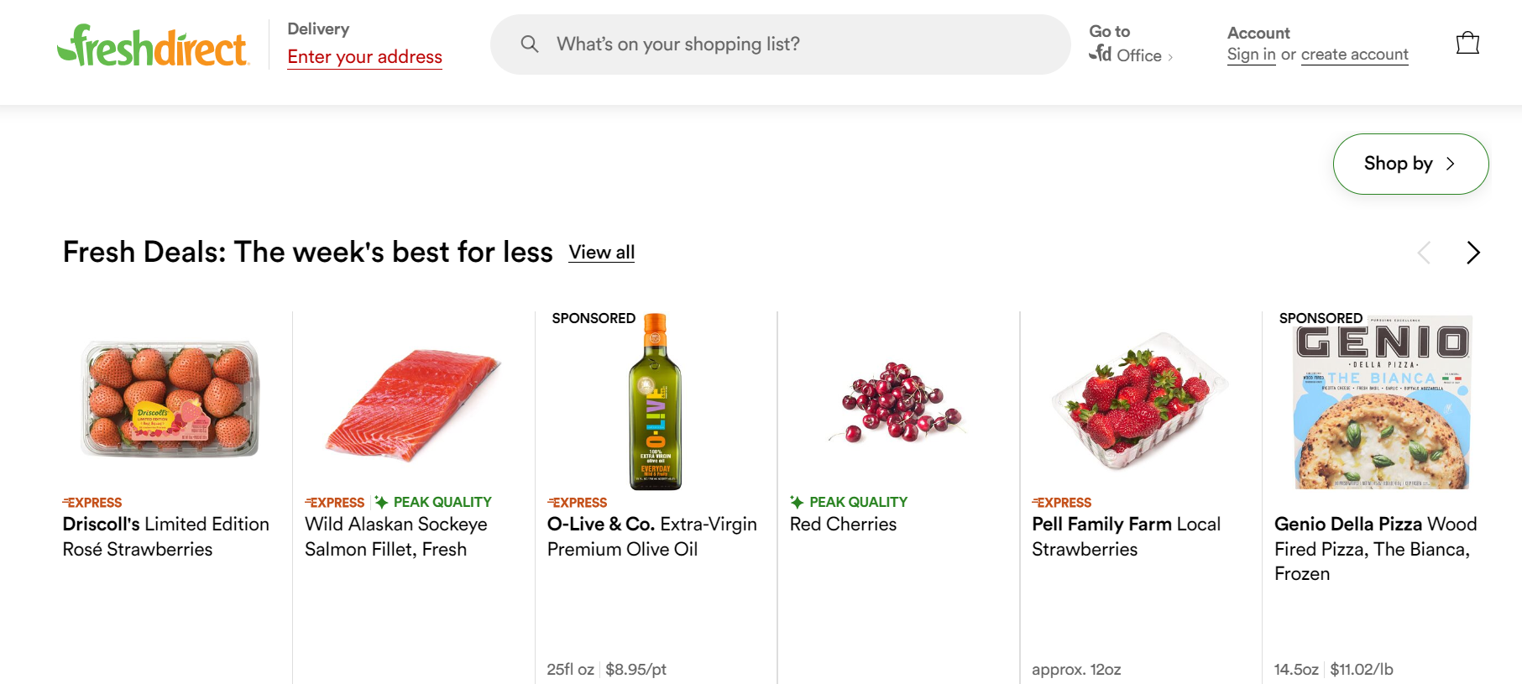The width and height of the screenshot is (1522, 684).
Task: Advance the carousel with the right arrow
Action: [x=1472, y=253]
